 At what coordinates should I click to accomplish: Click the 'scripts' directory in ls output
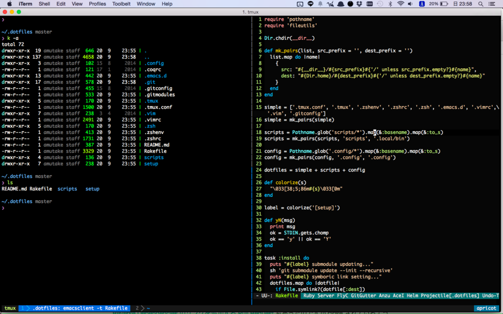click(67, 189)
